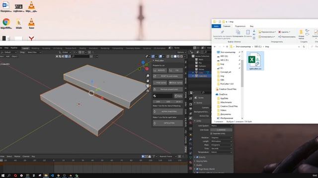Click the Windows Start button on taskbar
Screen dimensions: 318x178
[x=3, y=176]
